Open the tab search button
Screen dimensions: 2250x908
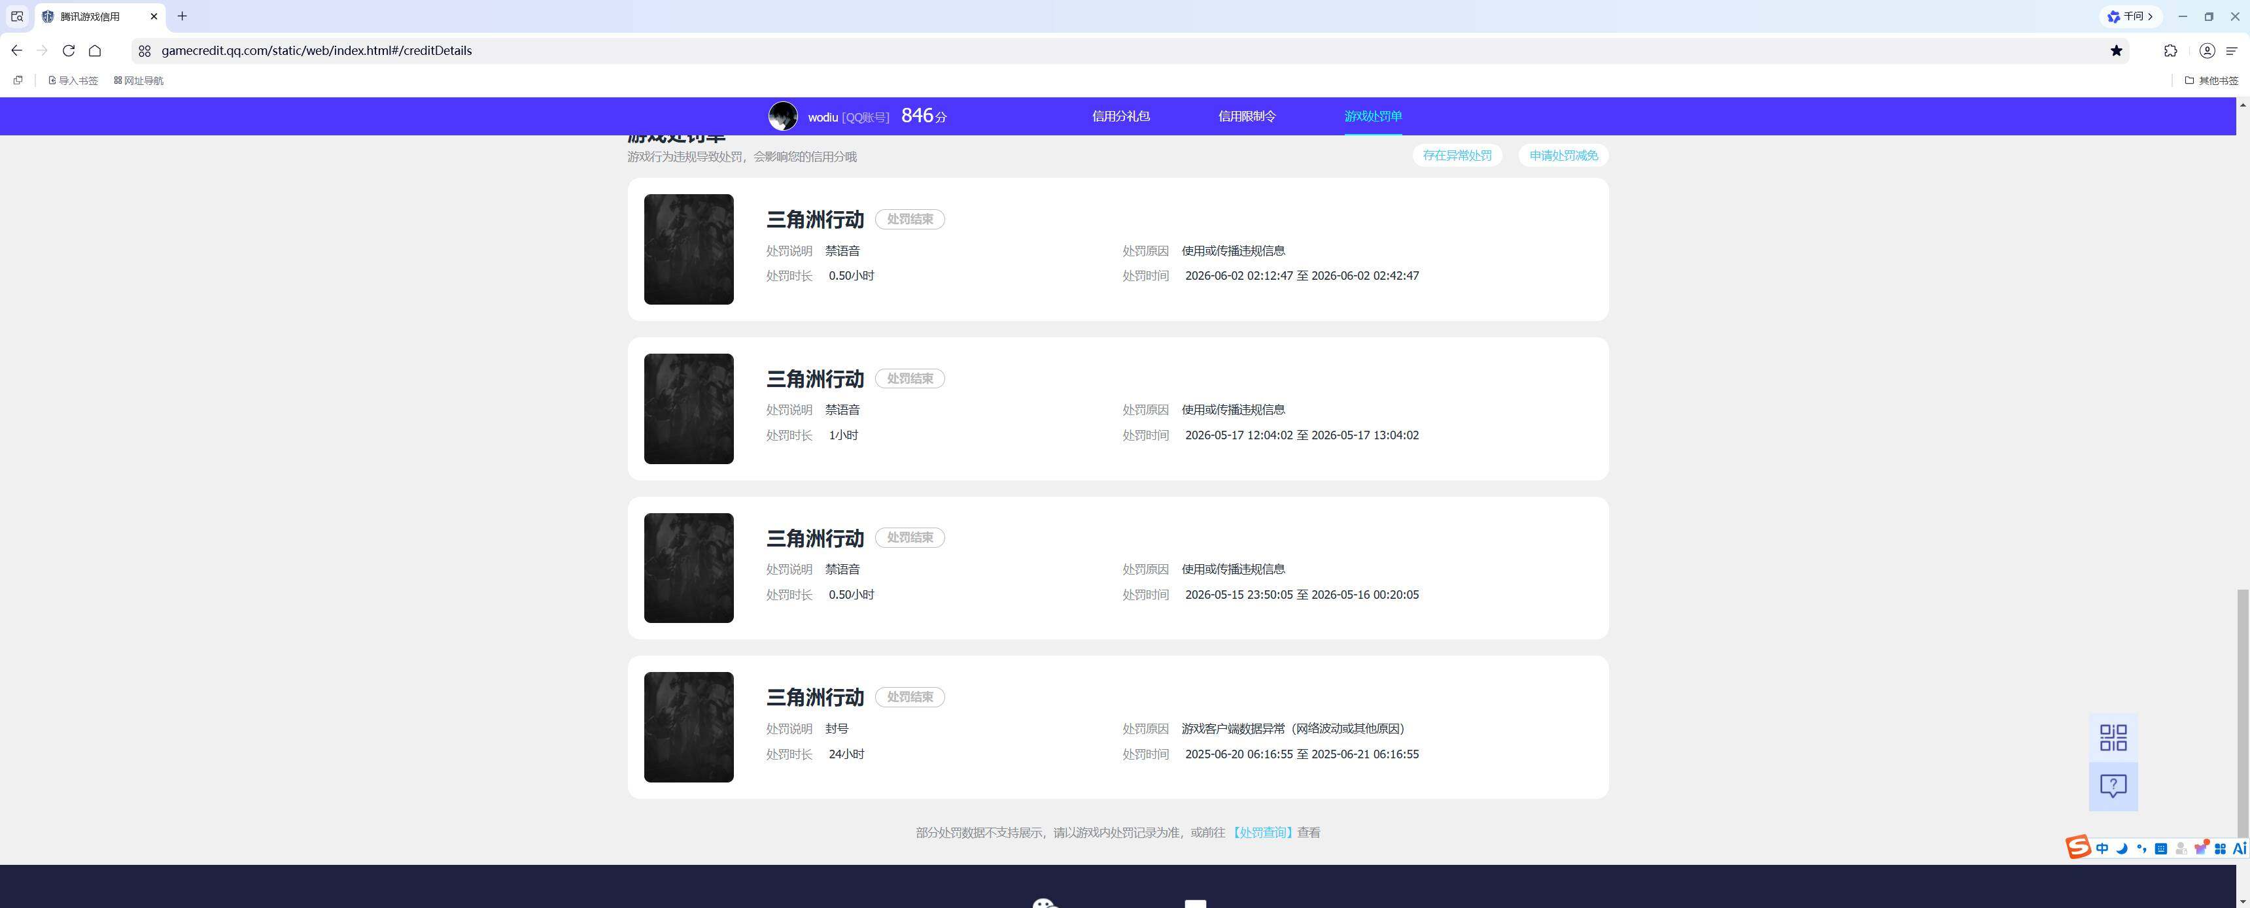point(16,16)
